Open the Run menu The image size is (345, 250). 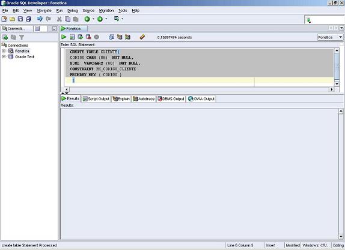60,11
